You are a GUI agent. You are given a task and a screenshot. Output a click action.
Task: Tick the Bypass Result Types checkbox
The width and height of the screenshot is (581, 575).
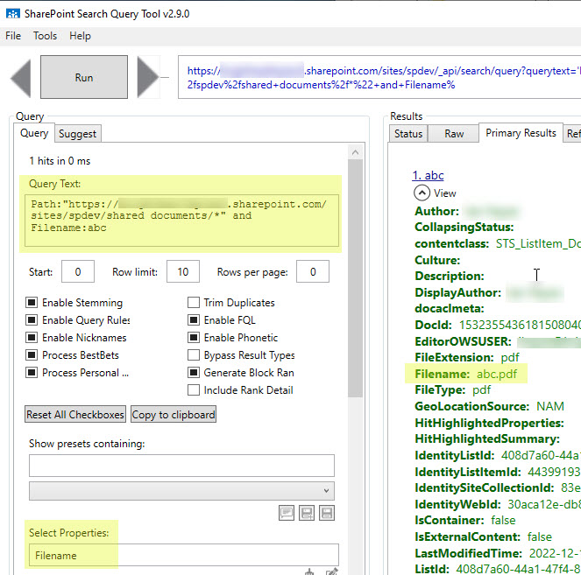pos(194,355)
